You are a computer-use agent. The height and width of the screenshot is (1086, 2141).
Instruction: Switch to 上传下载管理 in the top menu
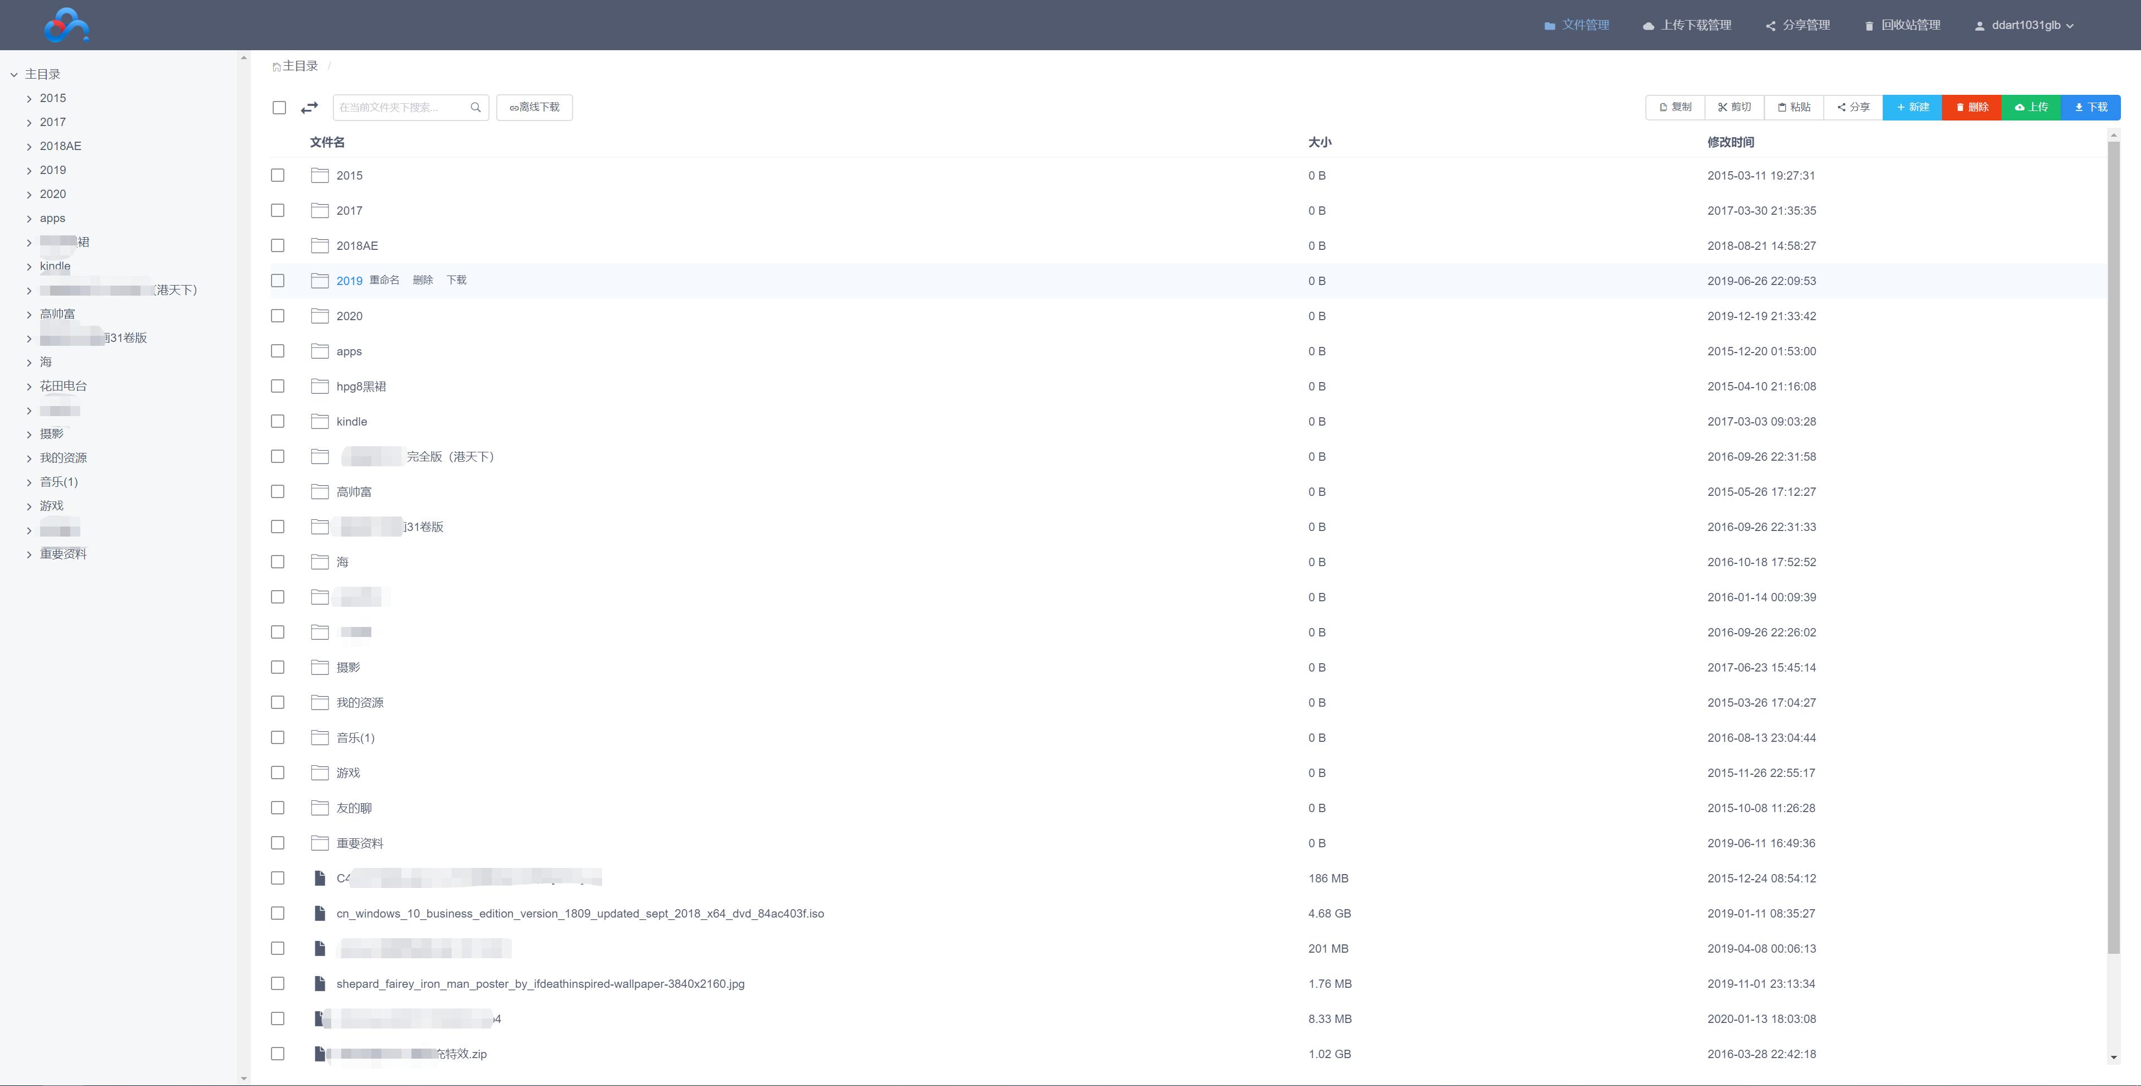(1687, 25)
